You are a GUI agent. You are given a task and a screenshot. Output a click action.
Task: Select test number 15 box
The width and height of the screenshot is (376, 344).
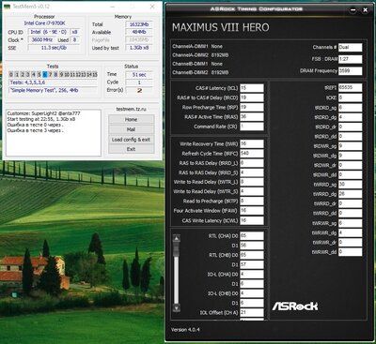95,74
